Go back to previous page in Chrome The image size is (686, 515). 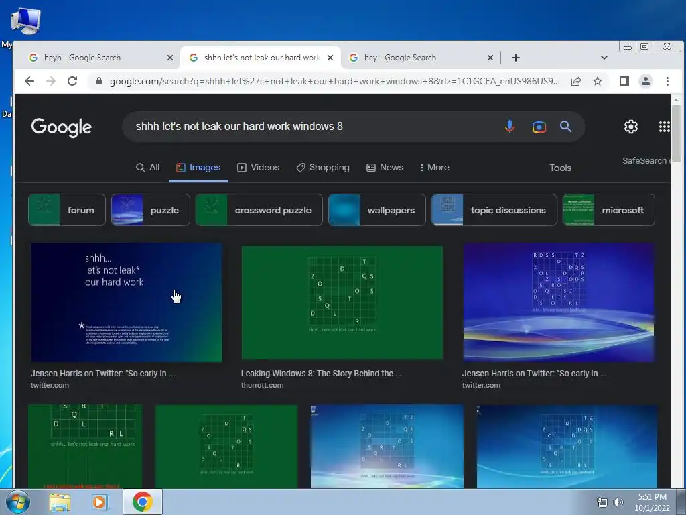coord(29,81)
